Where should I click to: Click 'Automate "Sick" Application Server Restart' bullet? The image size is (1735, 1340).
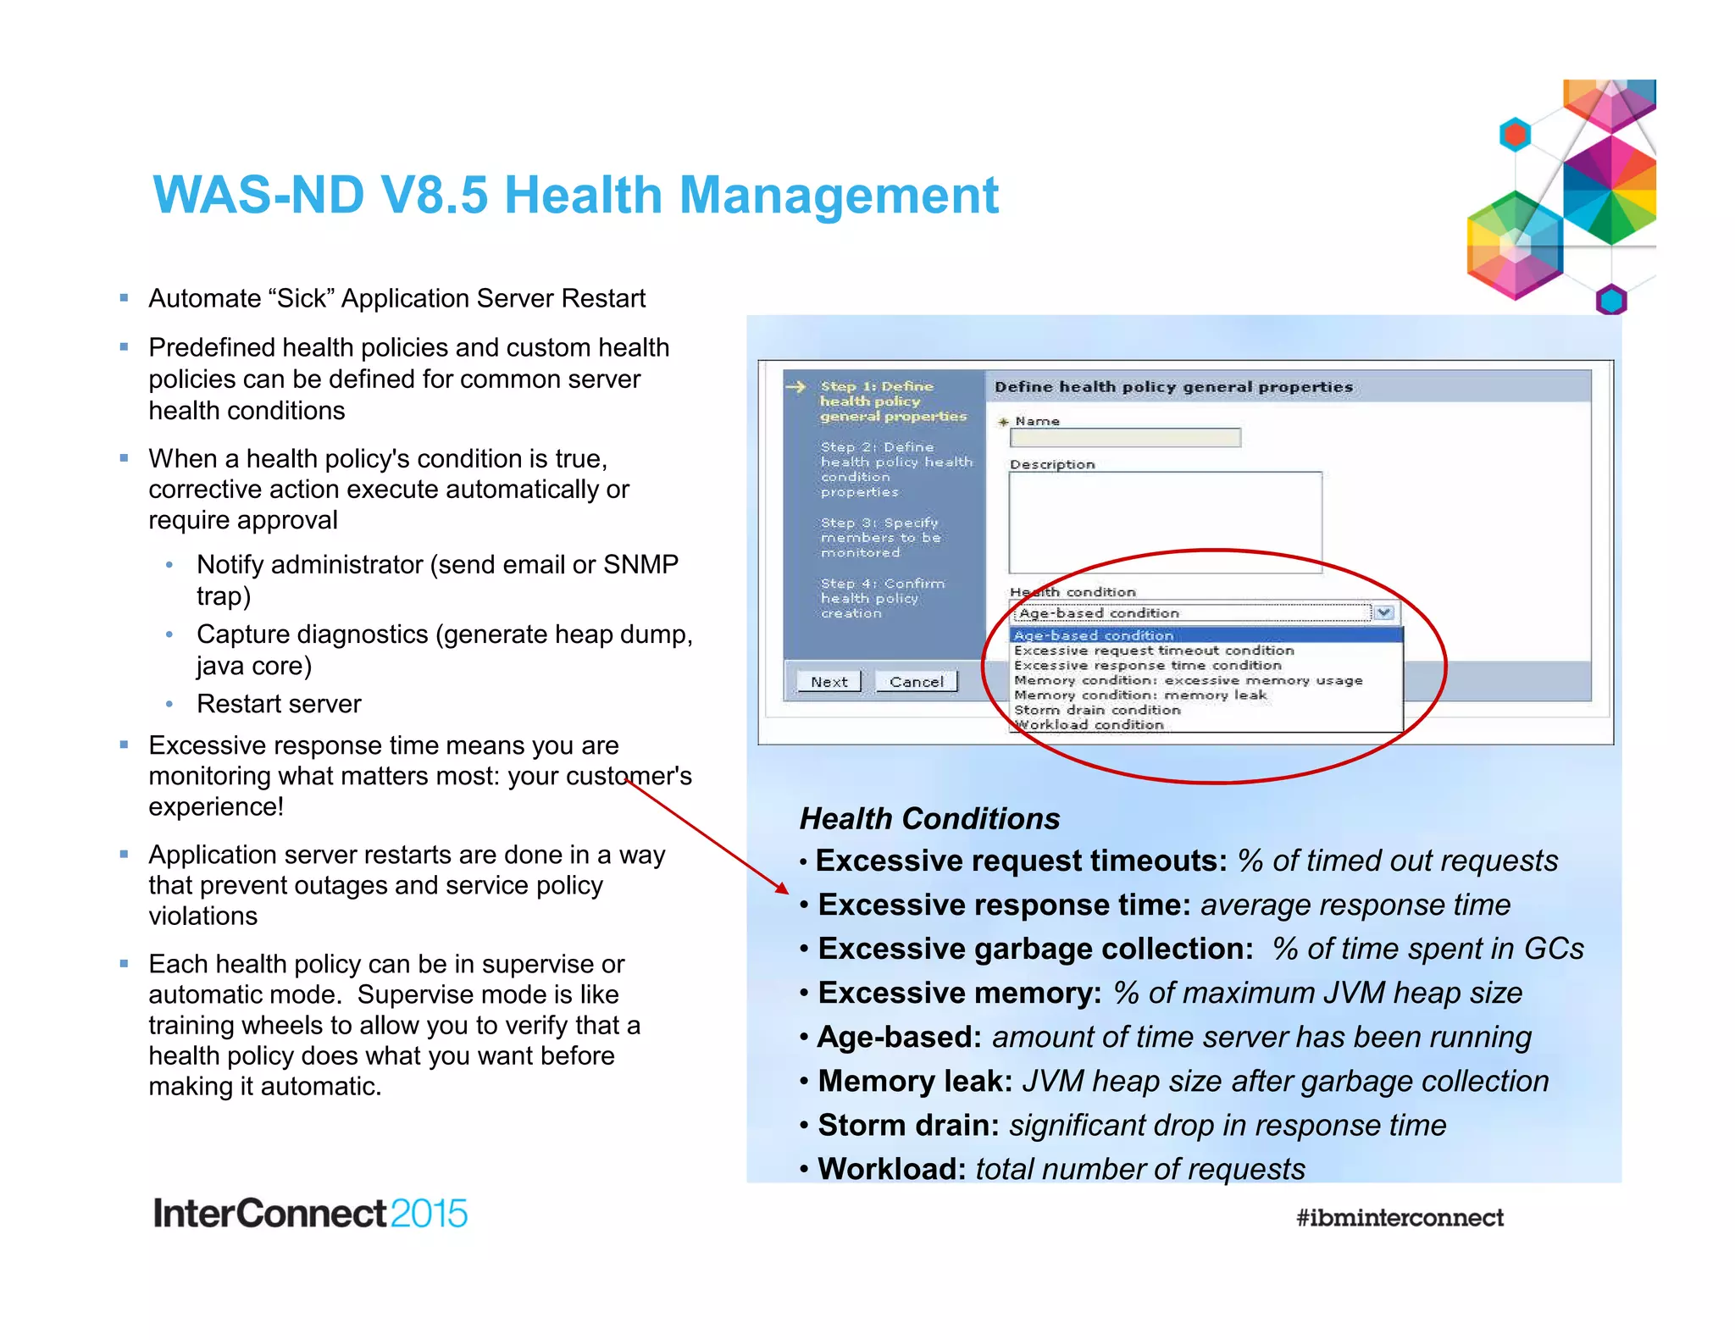396,298
